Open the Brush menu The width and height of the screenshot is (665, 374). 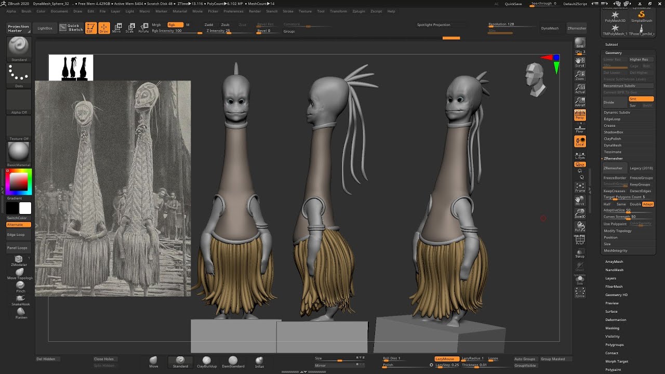pyautogui.click(x=26, y=11)
